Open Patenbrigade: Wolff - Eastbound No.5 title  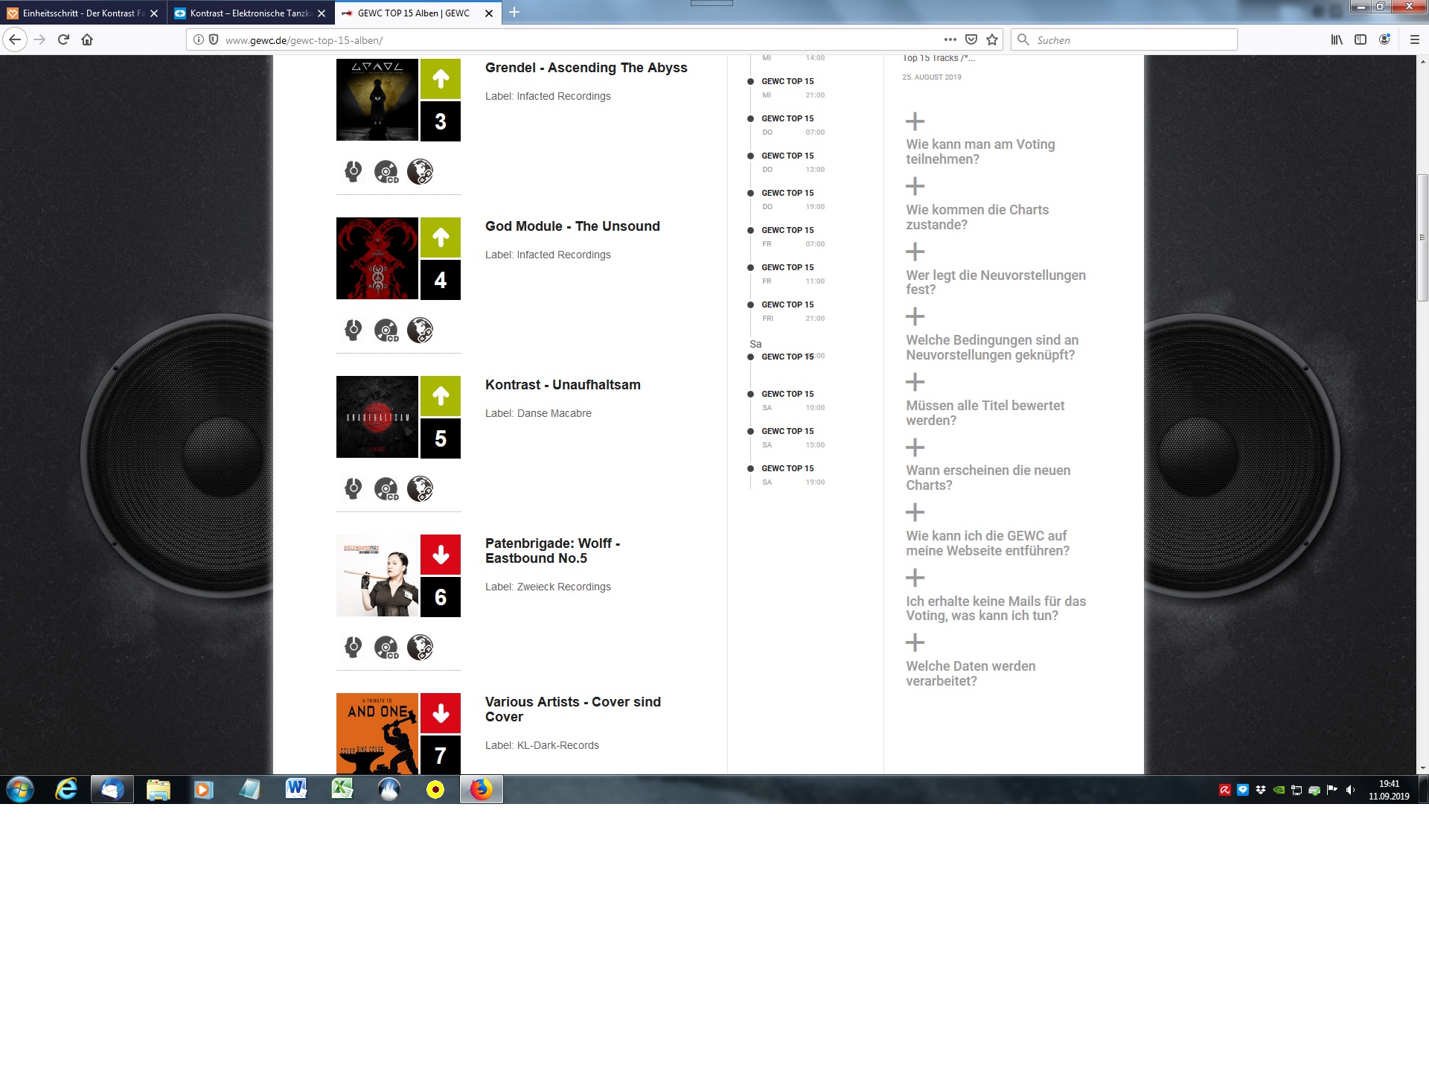[553, 551]
